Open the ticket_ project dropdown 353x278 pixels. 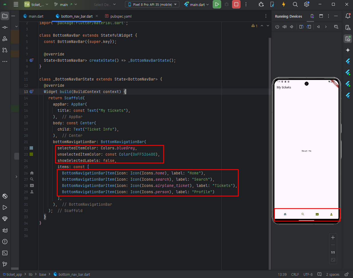[x=36, y=5]
